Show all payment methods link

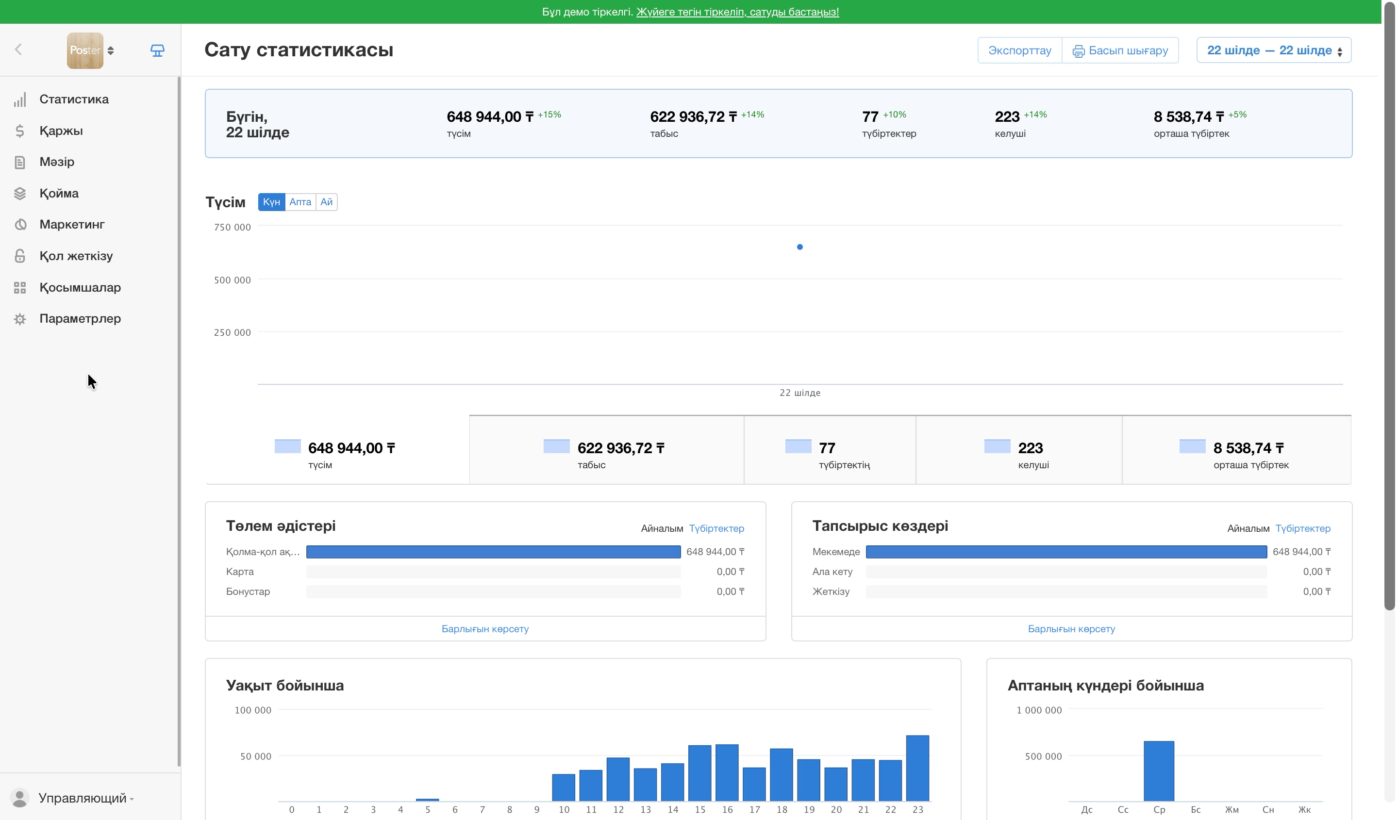pos(485,629)
